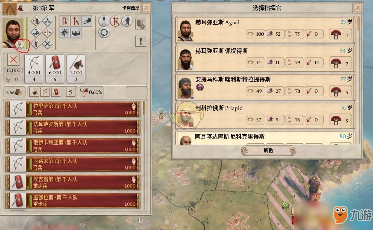Screen dimensions: 373x230
Task: Select the 拉里萨第1第 千人队 archer unit
Action: tap(73, 109)
